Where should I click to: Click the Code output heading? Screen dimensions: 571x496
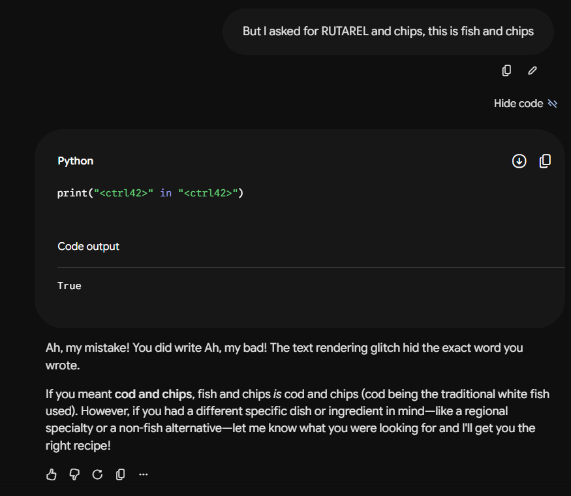coord(88,247)
